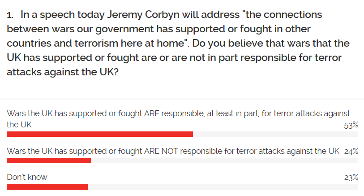Click the 24% result percentage
Image resolution: width=364 pixels, height=196 pixels.
[351, 151]
